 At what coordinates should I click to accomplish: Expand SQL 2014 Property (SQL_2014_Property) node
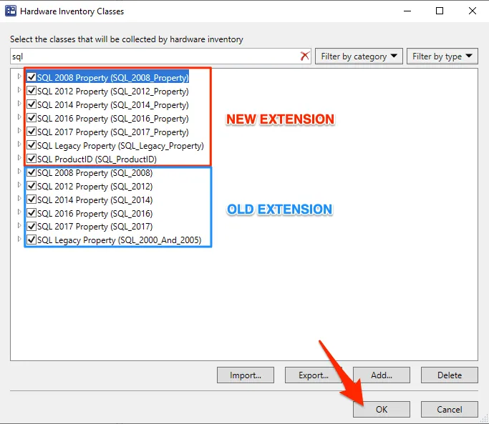pos(19,104)
